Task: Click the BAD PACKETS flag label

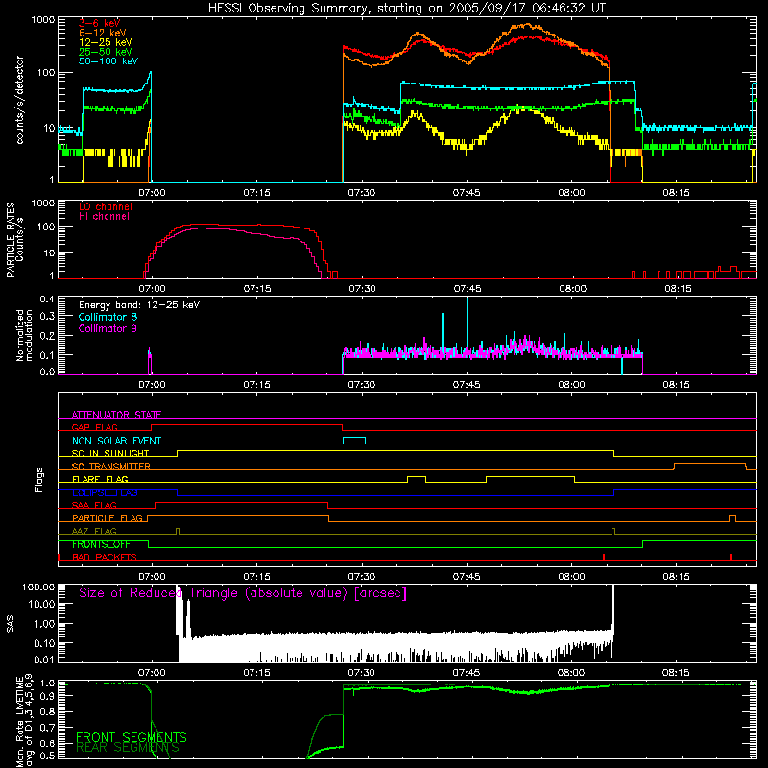Action: (x=105, y=557)
